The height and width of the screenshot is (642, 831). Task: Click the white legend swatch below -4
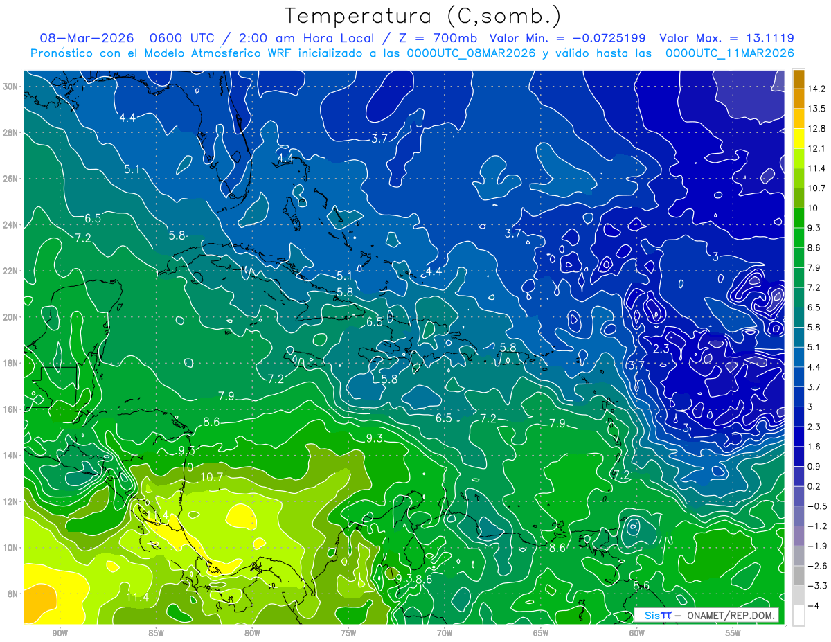[798, 615]
